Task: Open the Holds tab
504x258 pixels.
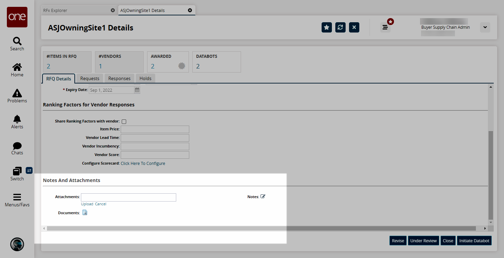Action: click(x=145, y=78)
